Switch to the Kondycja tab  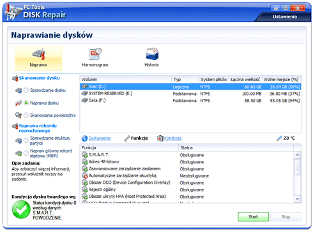(x=173, y=138)
